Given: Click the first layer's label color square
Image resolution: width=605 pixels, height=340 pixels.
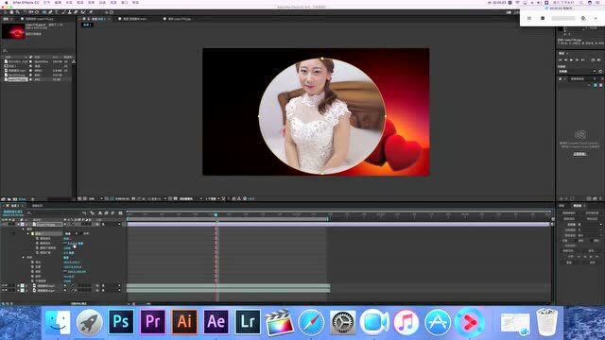Looking at the screenshot, I should (x=22, y=224).
